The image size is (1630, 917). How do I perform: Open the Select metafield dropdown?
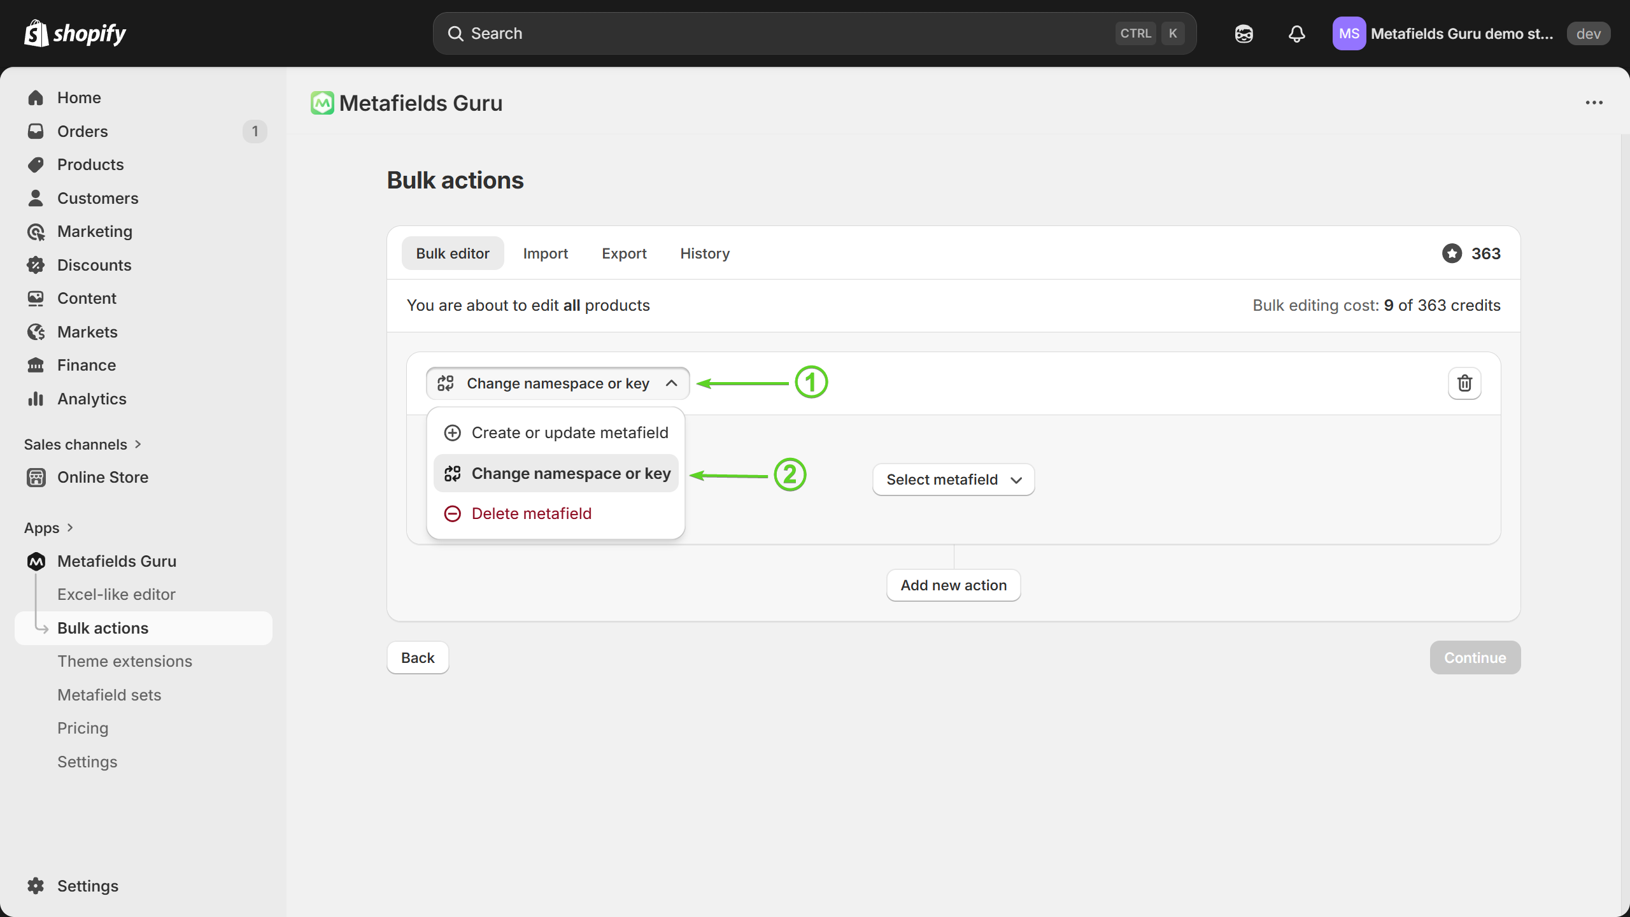(x=953, y=480)
